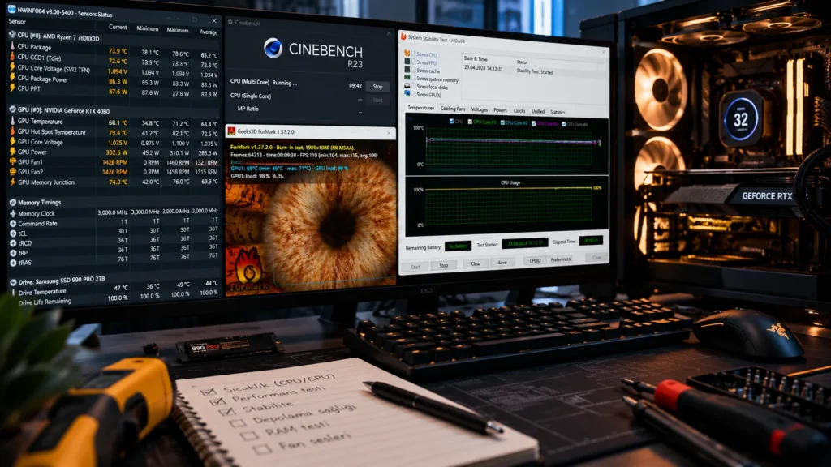The image size is (831, 467).
Task: Click the circle icon beside tRAS
Action: pyautogui.click(x=13, y=263)
